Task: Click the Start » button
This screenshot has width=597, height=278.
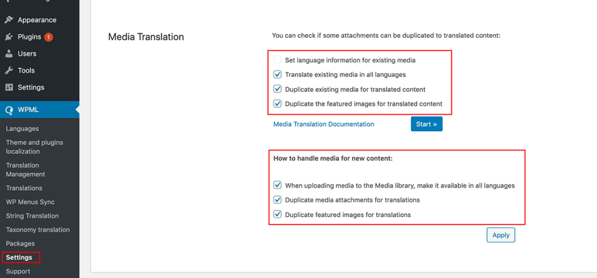Action: pyautogui.click(x=426, y=124)
